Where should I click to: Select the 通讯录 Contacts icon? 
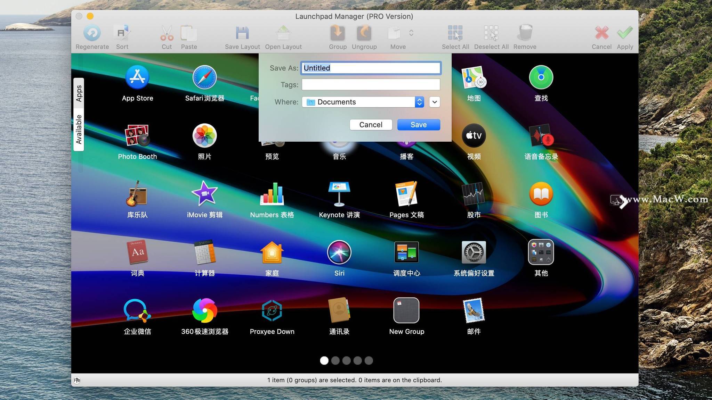pyautogui.click(x=339, y=310)
